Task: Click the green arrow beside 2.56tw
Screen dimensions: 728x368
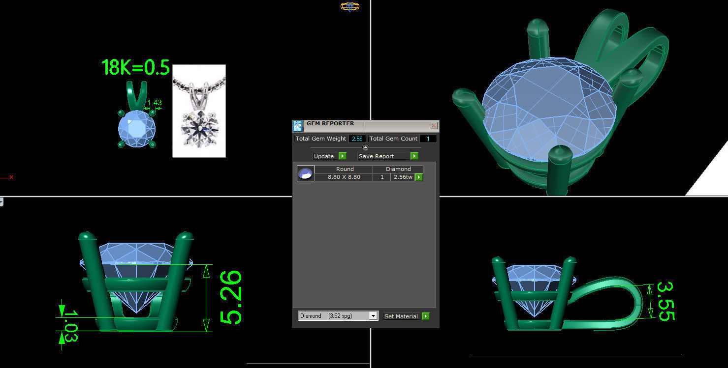Action: point(419,177)
